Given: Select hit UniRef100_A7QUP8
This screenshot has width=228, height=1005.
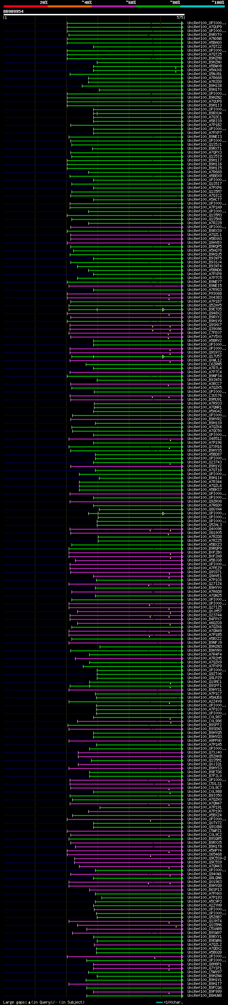Looking at the screenshot, I should click(x=204, y=102).
